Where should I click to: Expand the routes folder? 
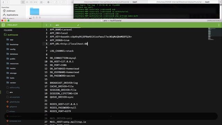coord(11,68)
